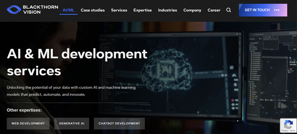Open the AI/ML nav item

68,10
